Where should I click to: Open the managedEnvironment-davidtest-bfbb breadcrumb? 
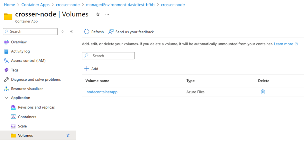[120, 4]
